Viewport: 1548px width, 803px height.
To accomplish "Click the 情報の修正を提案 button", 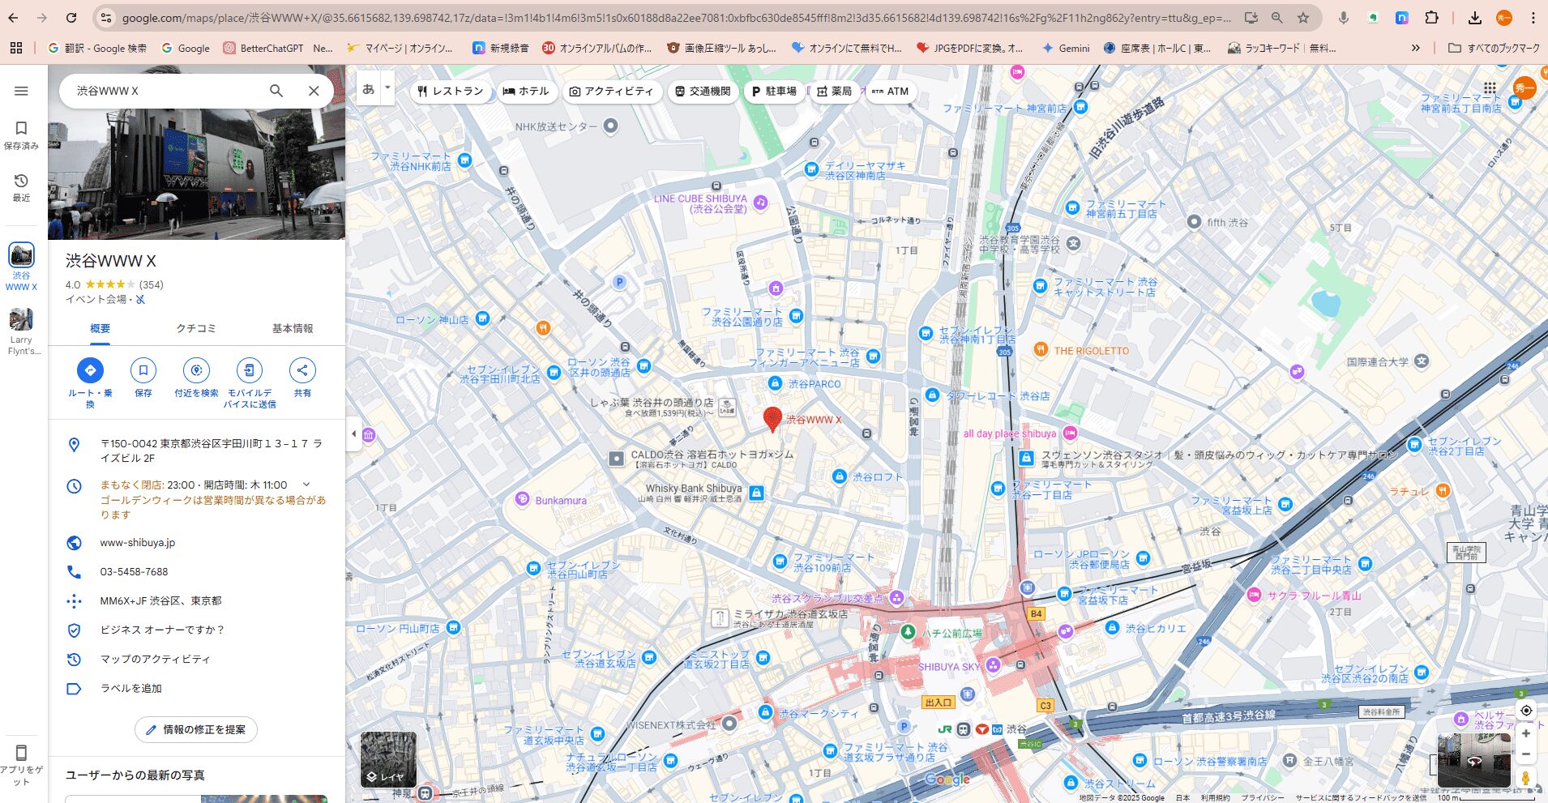I will coord(196,729).
